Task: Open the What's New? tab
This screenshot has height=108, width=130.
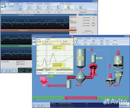Action: [x=30, y=4]
